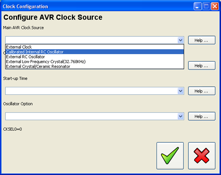This screenshot has width=221, height=175.
Task: Select Calibrated Internal RC Oscillator option
Action: 95,52
